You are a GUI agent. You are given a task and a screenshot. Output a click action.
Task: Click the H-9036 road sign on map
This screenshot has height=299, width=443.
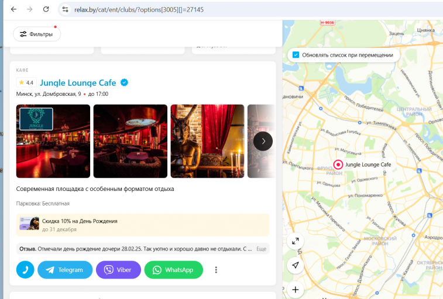click(x=327, y=23)
